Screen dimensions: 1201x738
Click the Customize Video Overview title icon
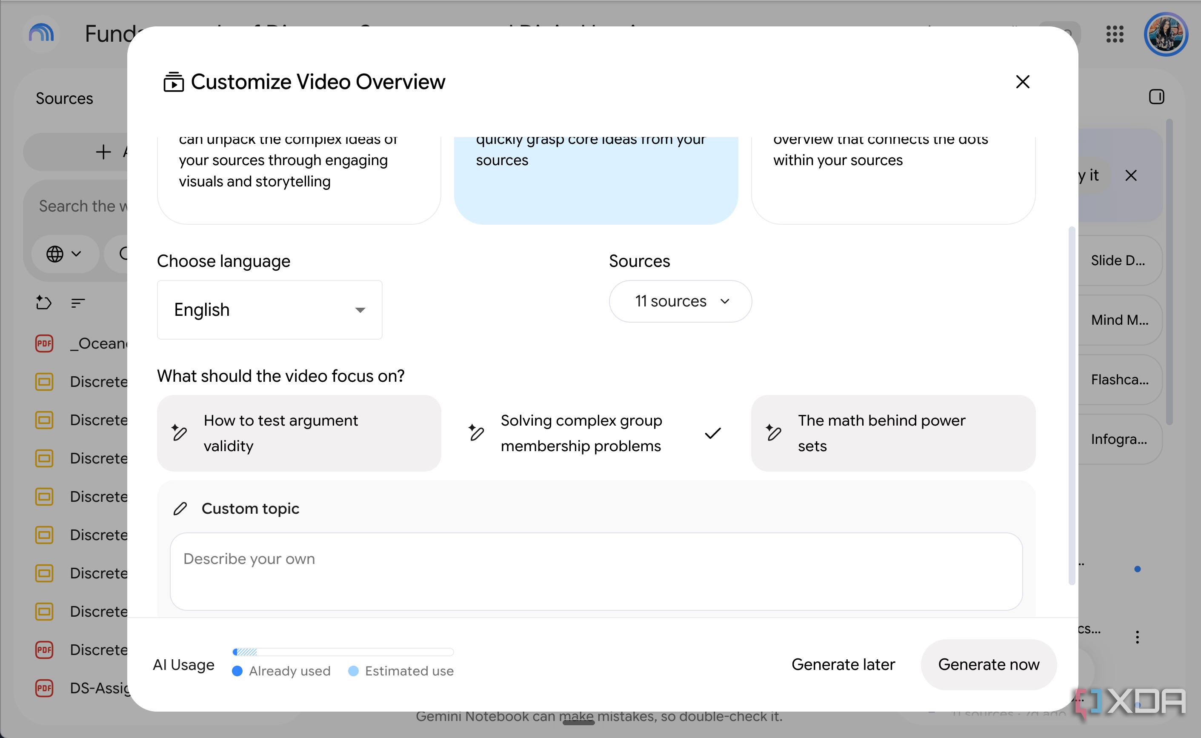coord(173,82)
